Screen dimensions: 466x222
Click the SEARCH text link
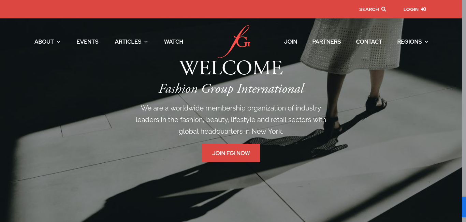point(369,9)
